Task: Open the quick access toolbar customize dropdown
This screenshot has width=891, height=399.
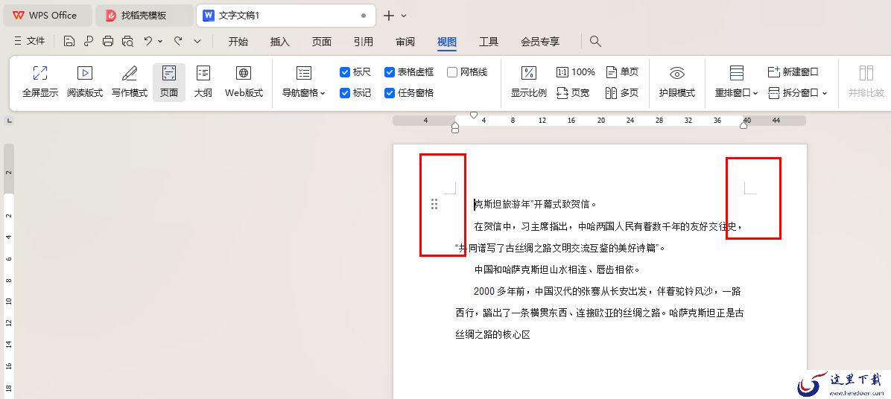Action: (x=197, y=41)
